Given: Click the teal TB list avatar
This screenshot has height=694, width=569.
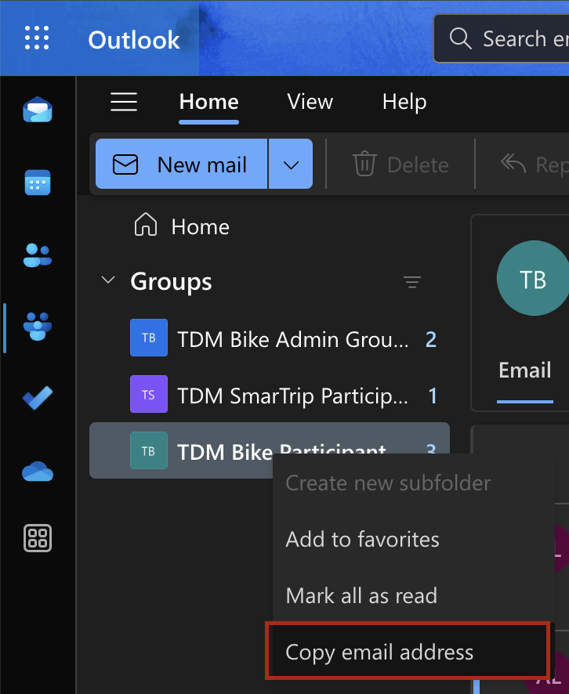Looking at the screenshot, I should pos(149,450).
